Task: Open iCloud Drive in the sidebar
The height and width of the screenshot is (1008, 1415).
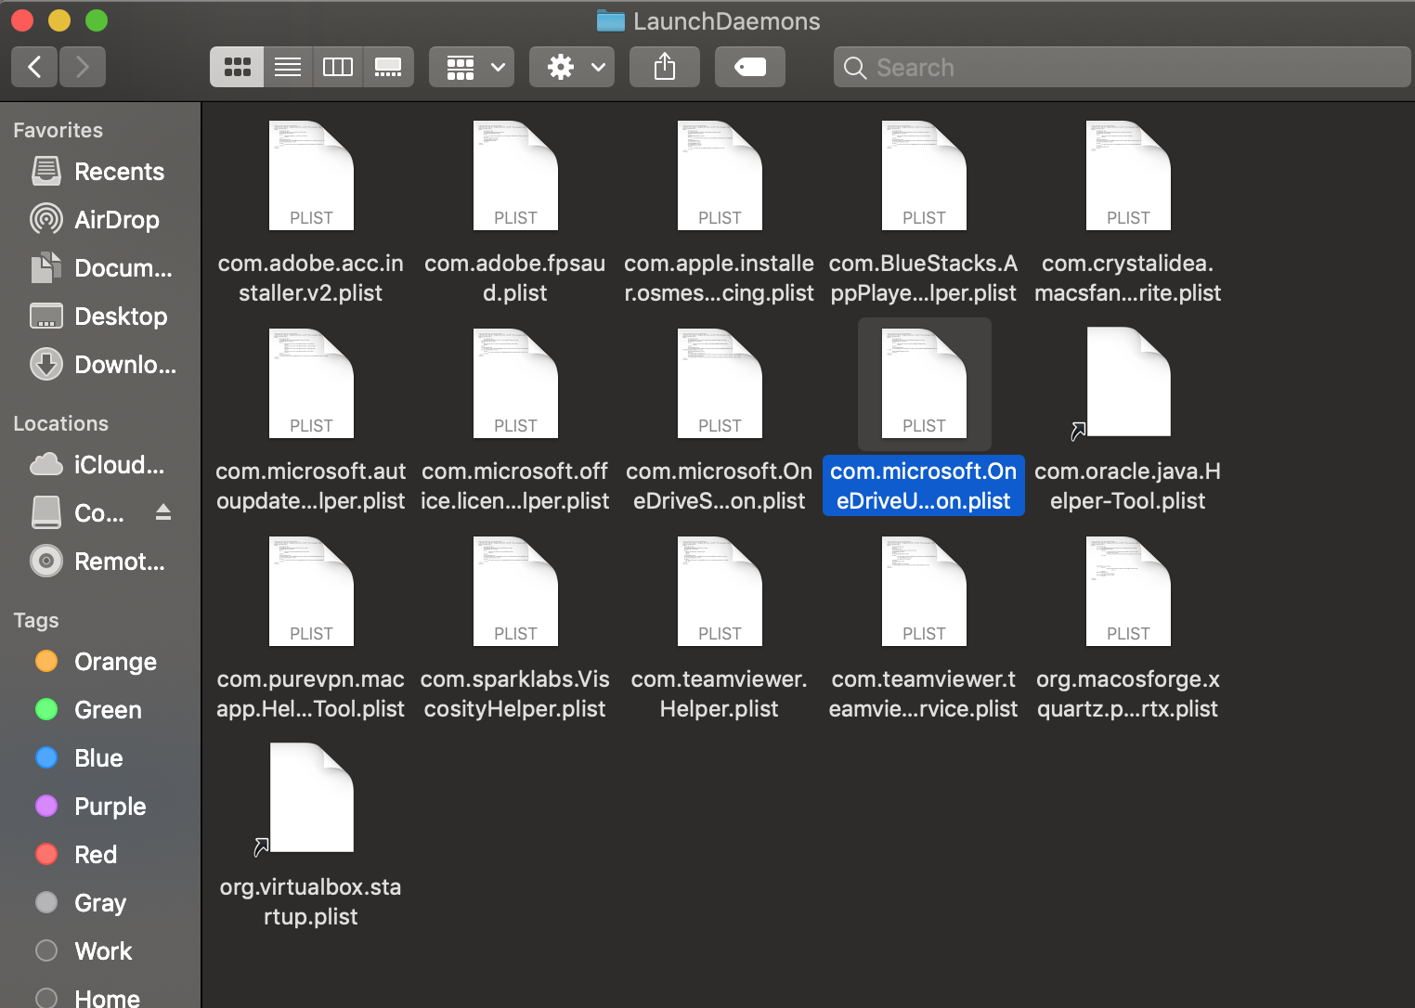Action: pos(102,464)
